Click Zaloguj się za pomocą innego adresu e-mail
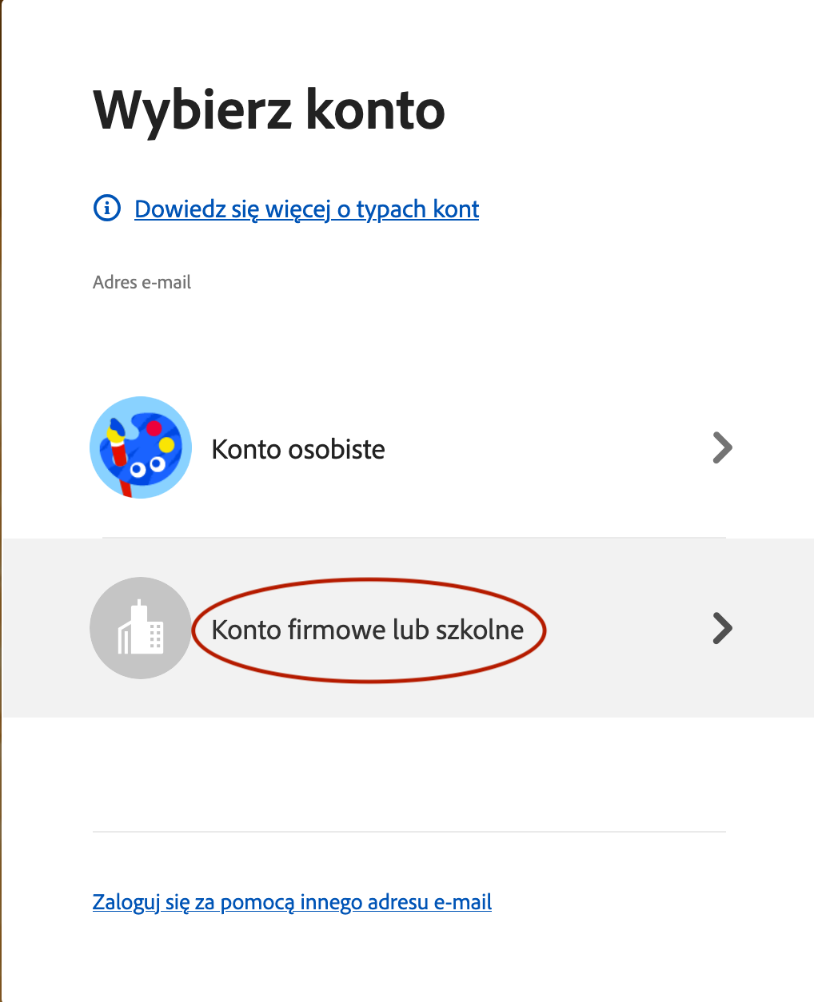 coord(293,901)
